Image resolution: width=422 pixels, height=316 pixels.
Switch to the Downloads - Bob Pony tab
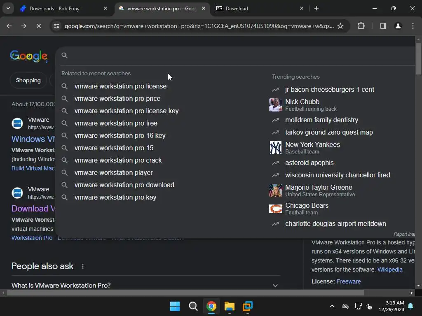(63, 9)
